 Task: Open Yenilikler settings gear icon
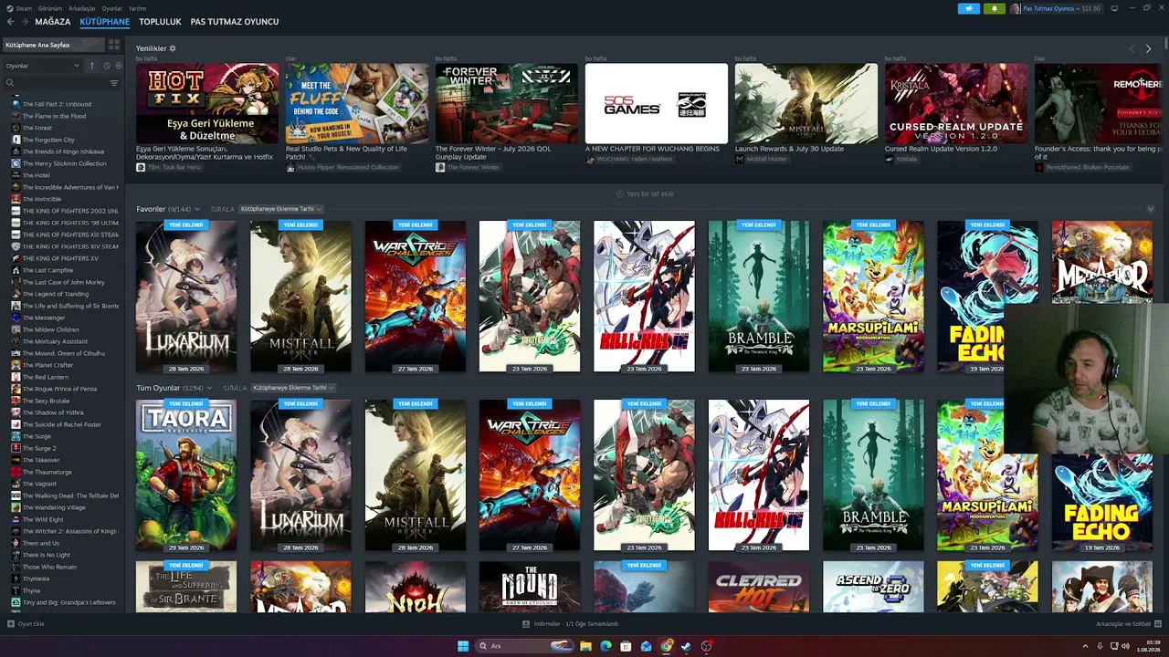(173, 48)
